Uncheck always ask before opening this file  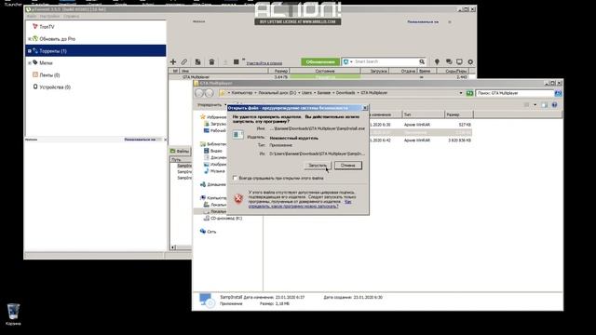tap(235, 178)
